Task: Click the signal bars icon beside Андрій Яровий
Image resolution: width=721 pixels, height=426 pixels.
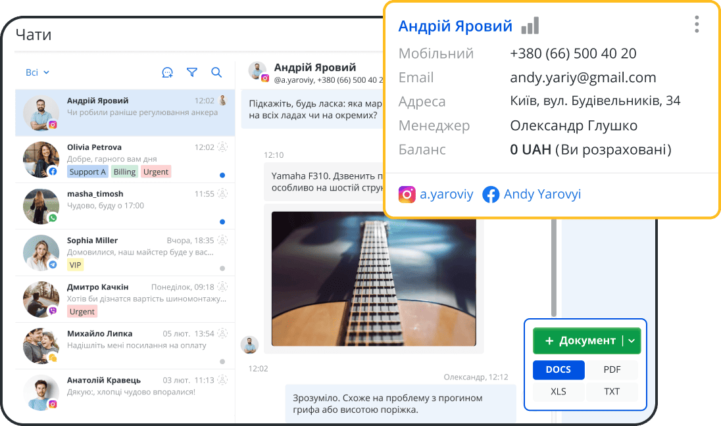Action: coord(530,26)
